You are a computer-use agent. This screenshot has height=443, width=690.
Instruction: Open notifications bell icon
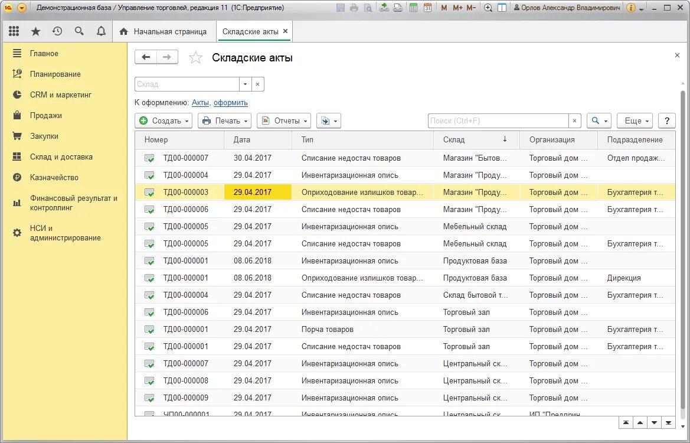tap(101, 31)
